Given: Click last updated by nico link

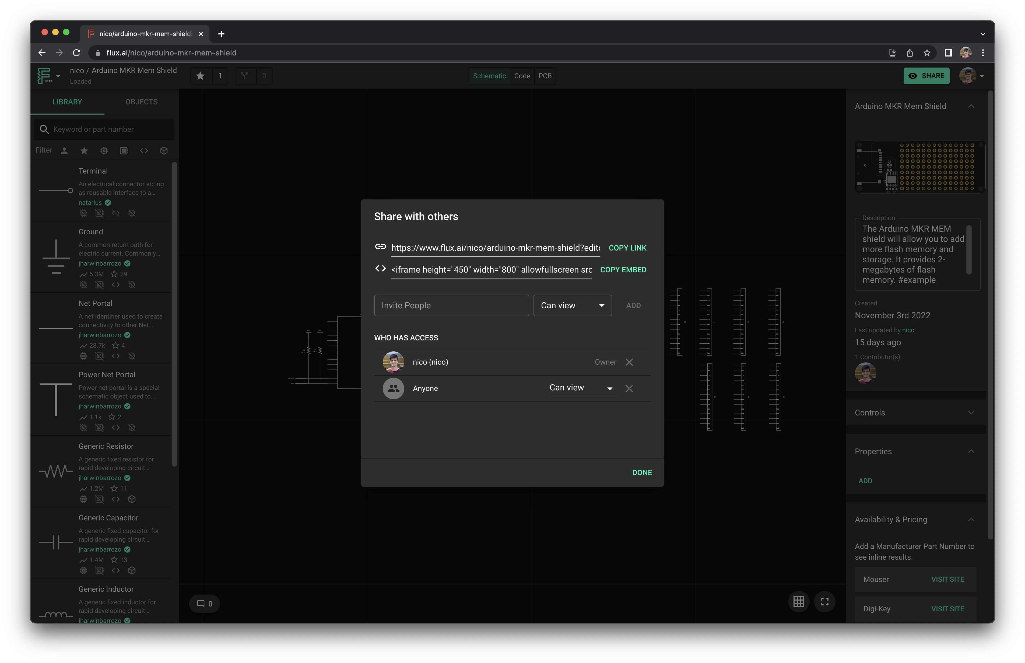Looking at the screenshot, I should pos(908,330).
